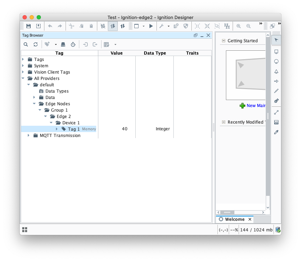Click the vertical scrollbar in Welcome panel
The height and width of the screenshot is (261, 301).
268,116
